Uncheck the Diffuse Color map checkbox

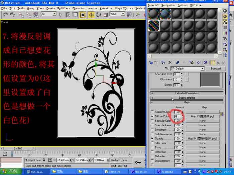tap(152, 116)
